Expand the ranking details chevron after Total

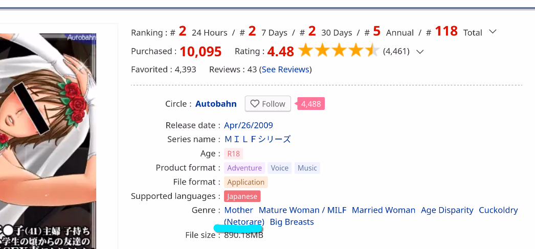pos(493,32)
